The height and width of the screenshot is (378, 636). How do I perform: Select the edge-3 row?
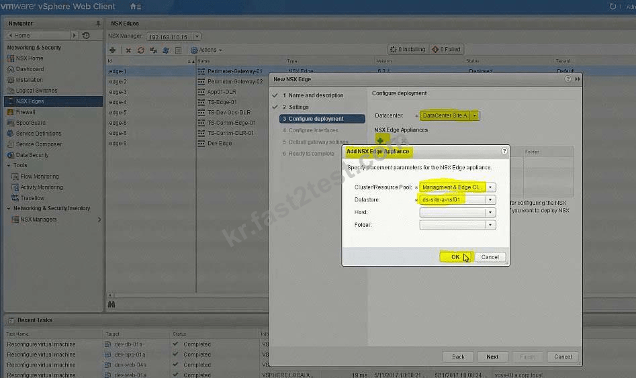pyautogui.click(x=118, y=92)
